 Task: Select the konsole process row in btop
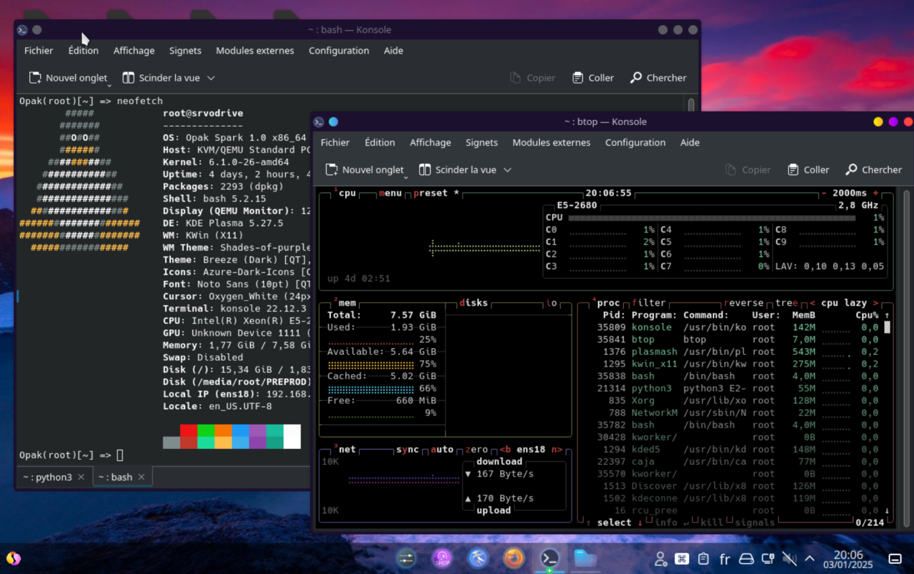[x=738, y=327]
